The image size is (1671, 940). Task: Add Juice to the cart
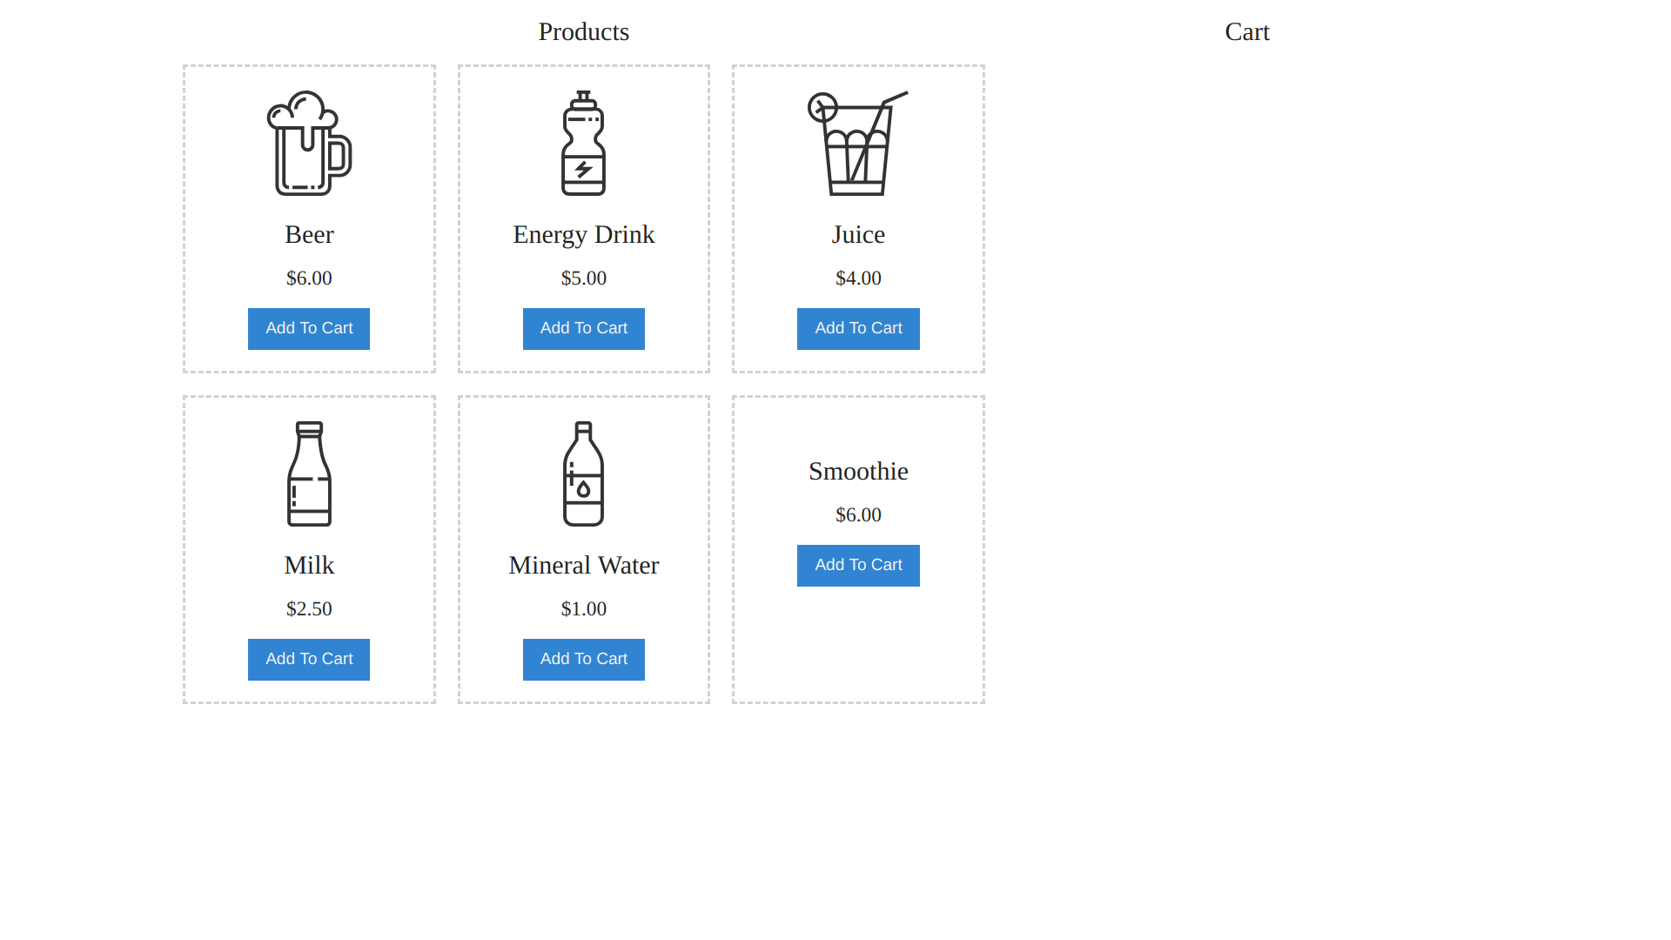[x=858, y=328]
